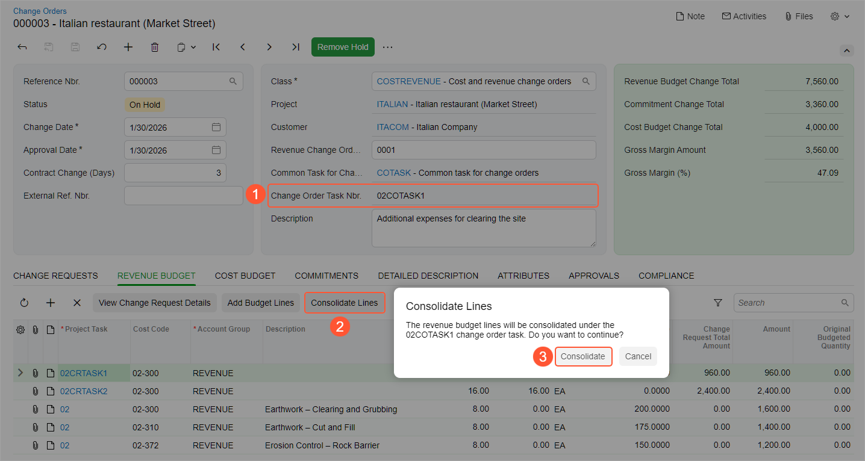This screenshot has height=461, width=865.
Task: Click the Contract Change (Days) field
Action: coord(175,173)
